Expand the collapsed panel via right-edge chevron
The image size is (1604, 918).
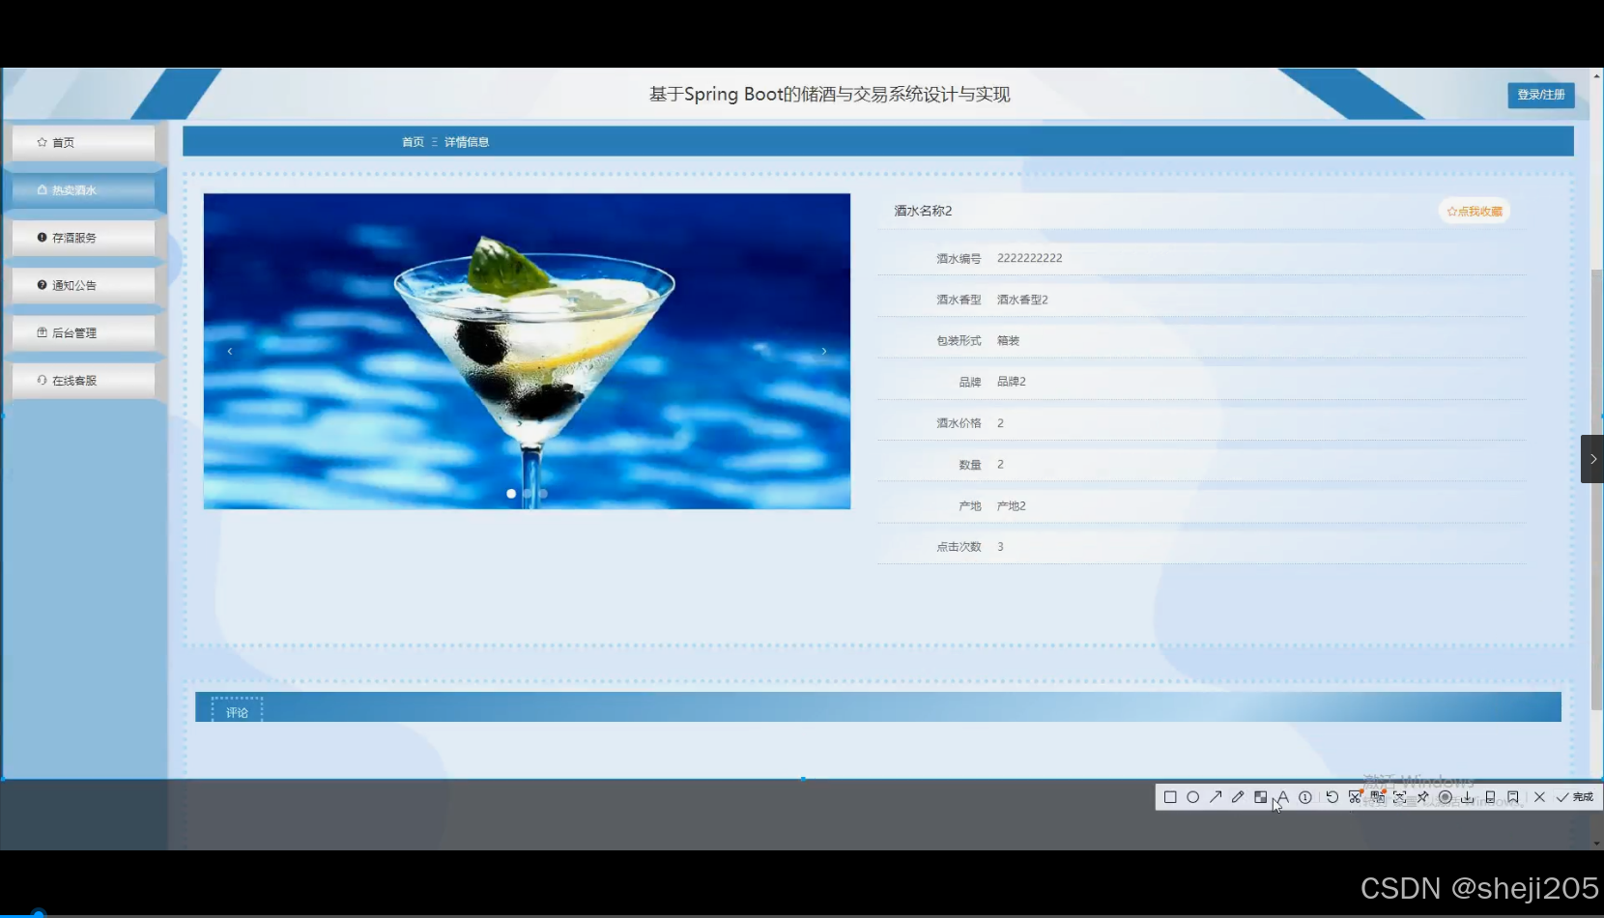point(1591,458)
